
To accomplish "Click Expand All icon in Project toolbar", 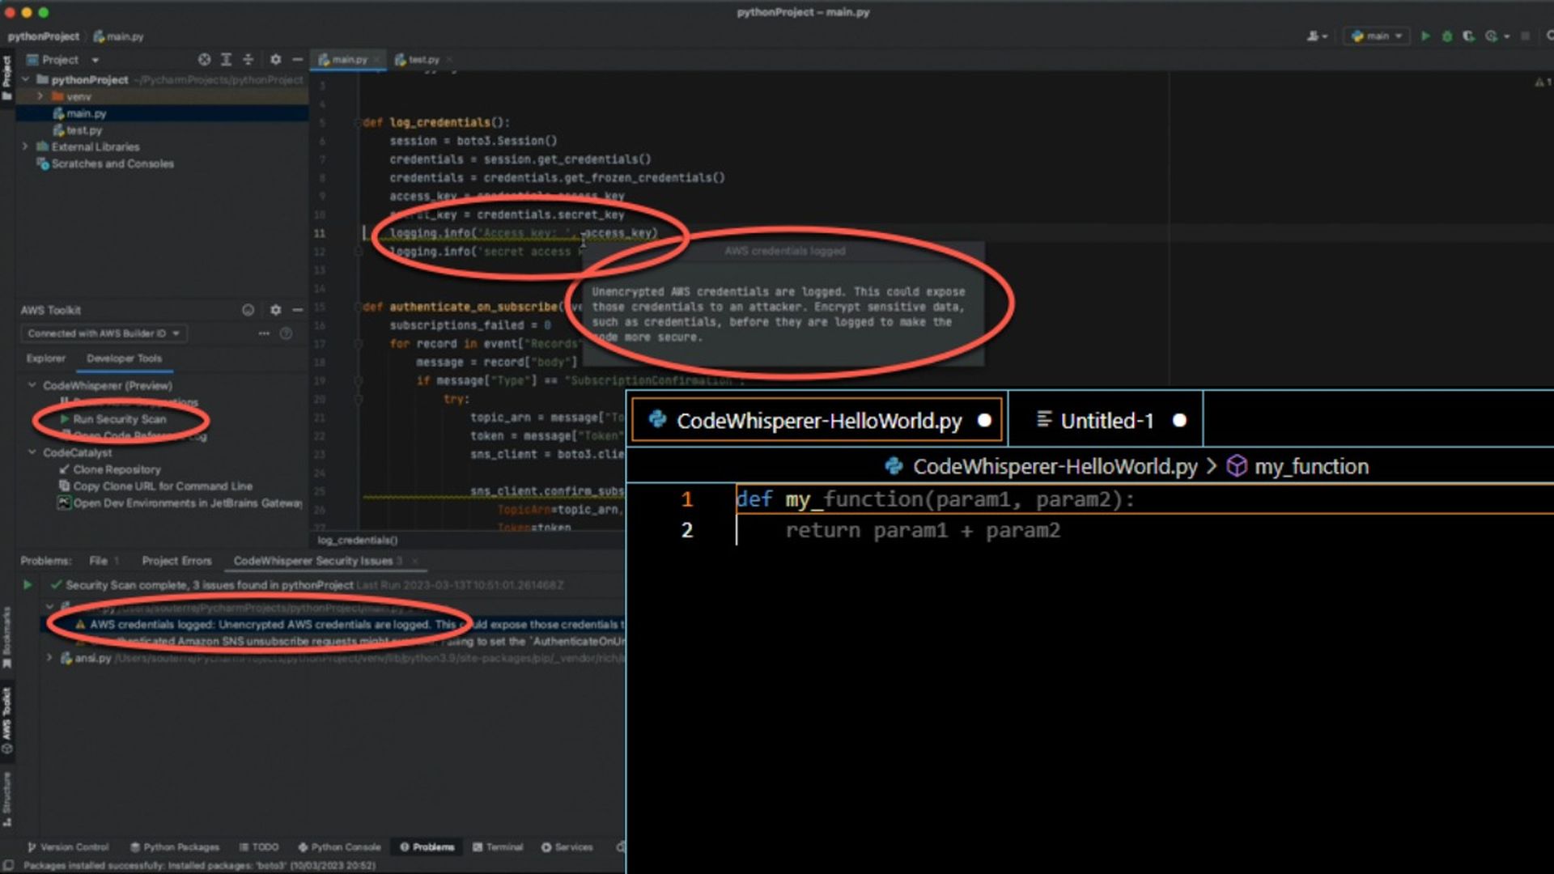I will coord(227,60).
